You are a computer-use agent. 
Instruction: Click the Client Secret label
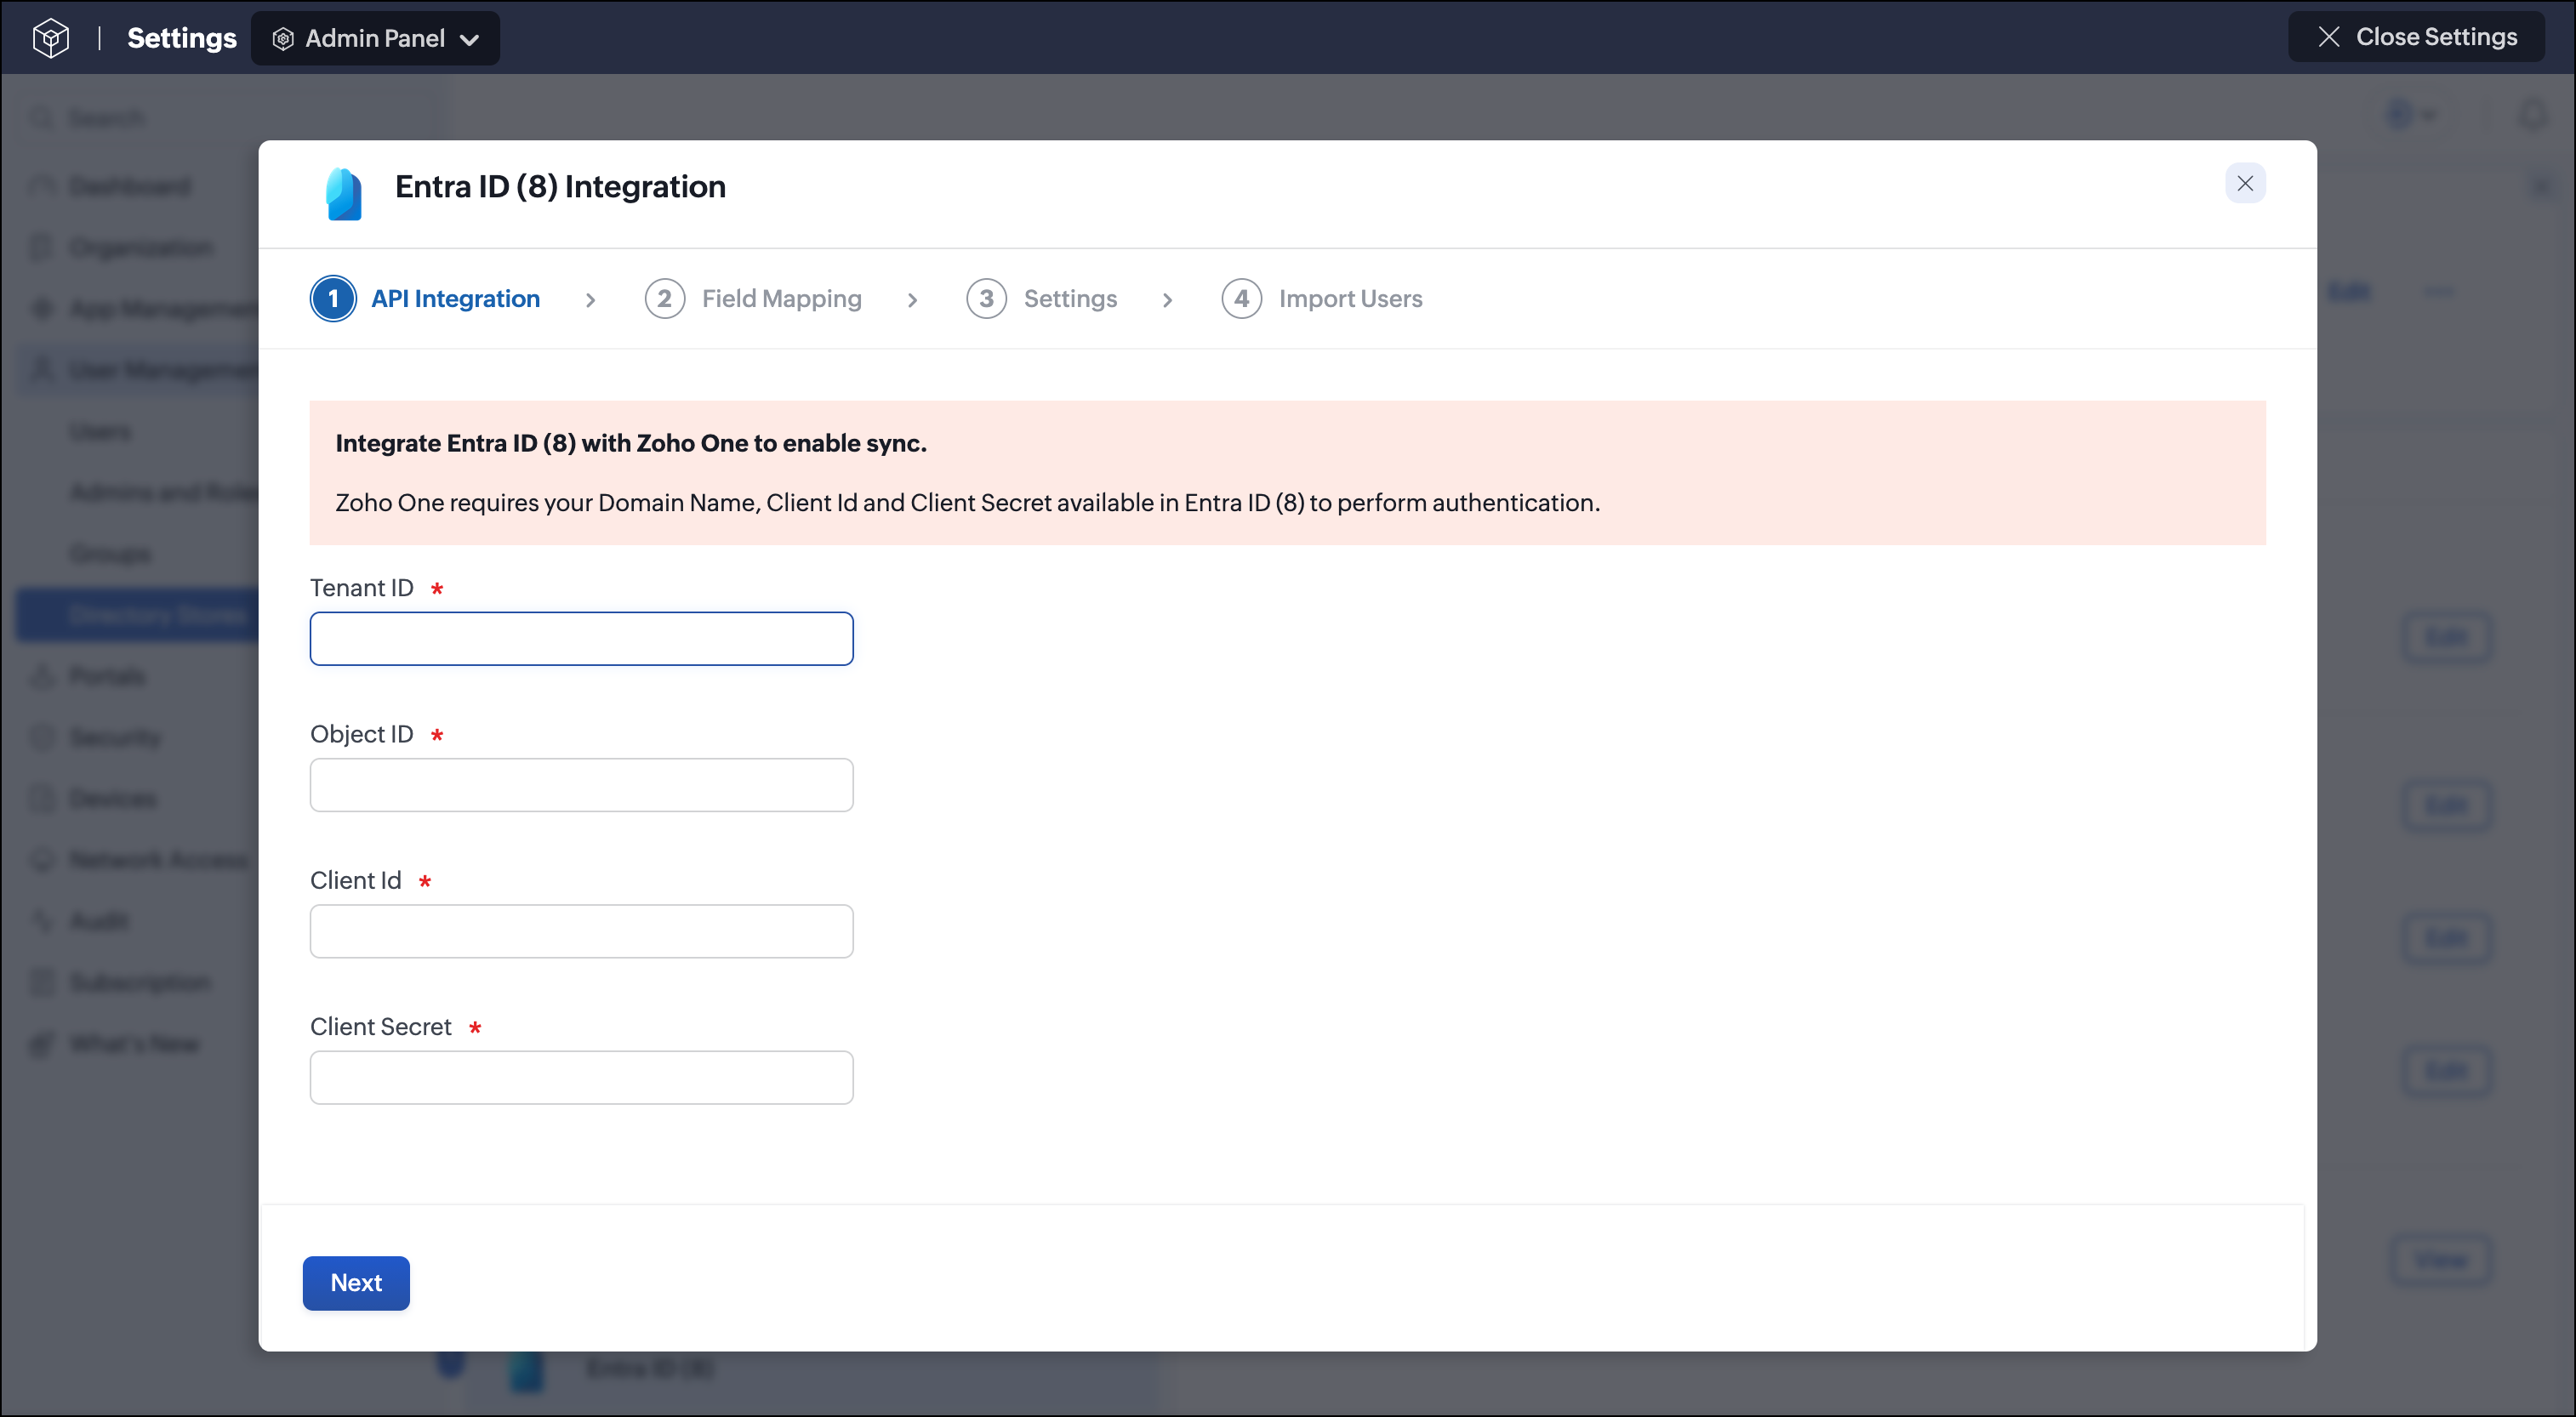(380, 1027)
